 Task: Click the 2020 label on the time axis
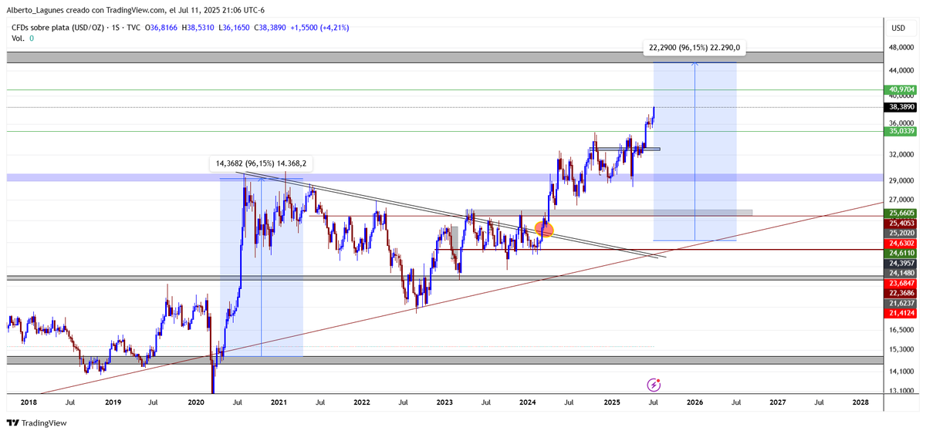pos(196,402)
